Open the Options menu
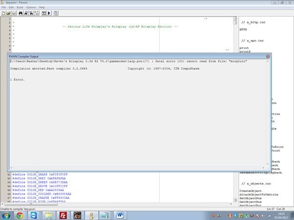The image size is (294, 220). click(31, 7)
